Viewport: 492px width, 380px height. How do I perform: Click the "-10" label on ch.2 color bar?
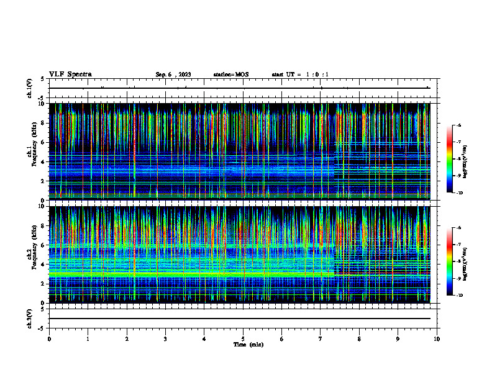tap(459, 296)
